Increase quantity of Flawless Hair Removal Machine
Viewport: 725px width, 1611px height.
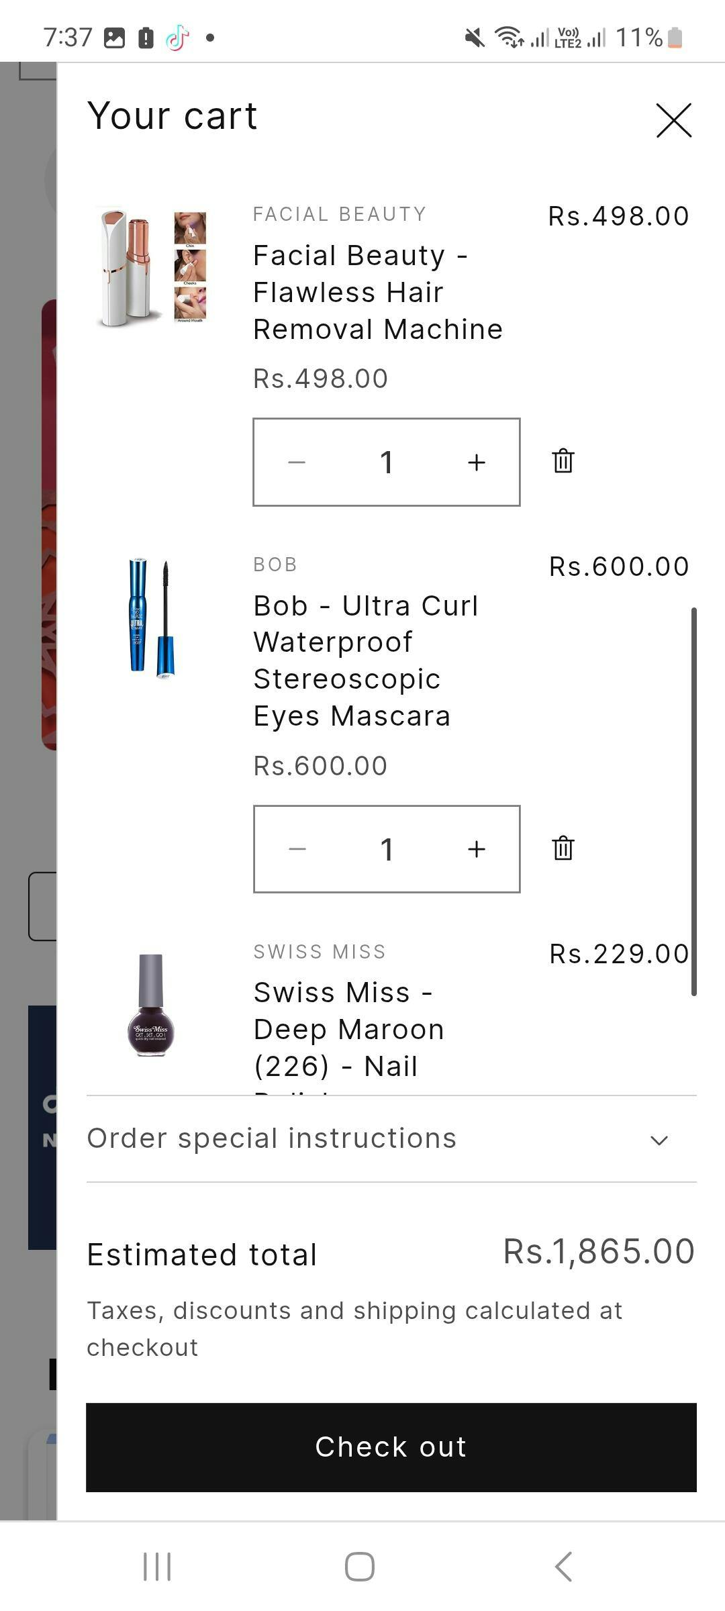click(x=477, y=462)
